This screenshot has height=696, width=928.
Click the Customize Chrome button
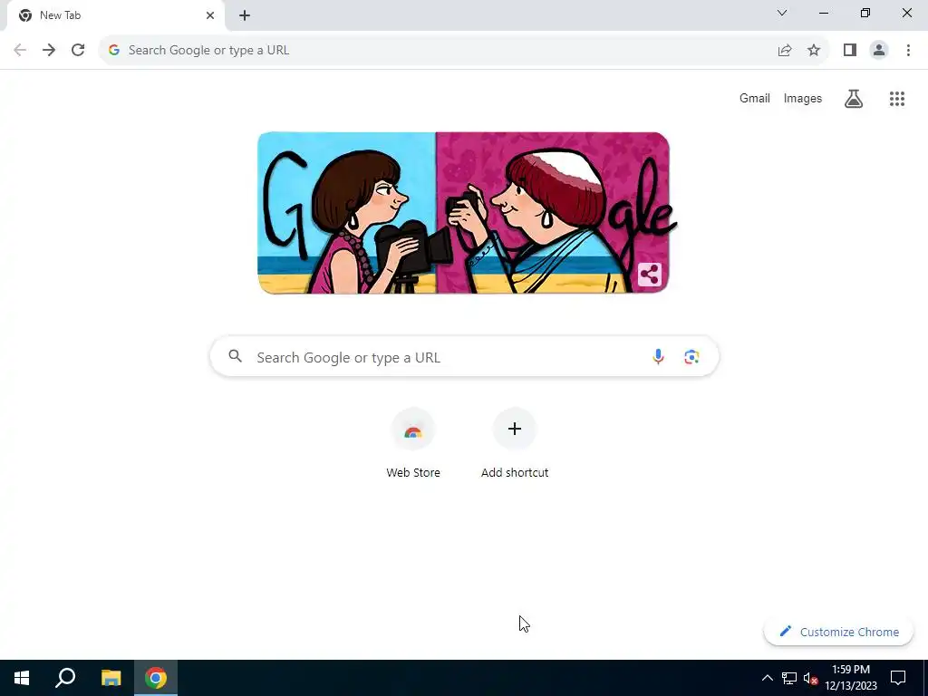click(x=838, y=632)
